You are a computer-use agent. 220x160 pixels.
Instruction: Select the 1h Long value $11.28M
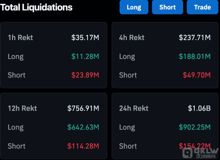85,57
